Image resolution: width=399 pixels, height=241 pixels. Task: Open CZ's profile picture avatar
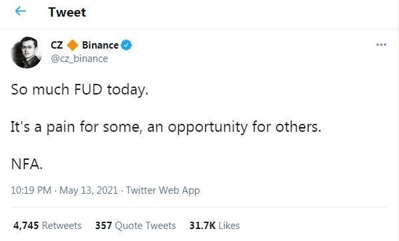(x=27, y=53)
